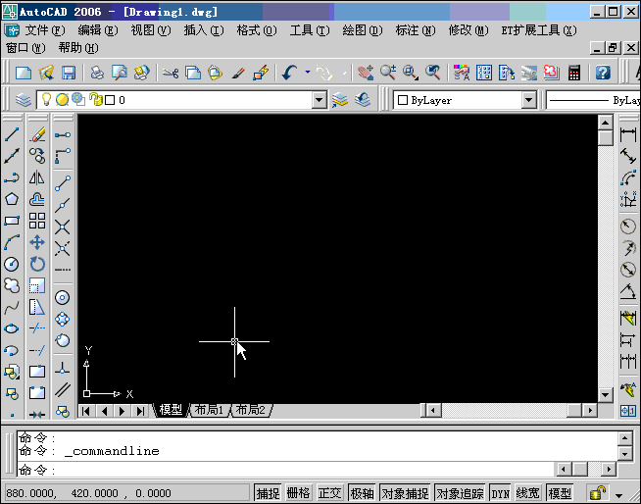Toggle 栅格 grid display
641x504 pixels.
click(299, 493)
